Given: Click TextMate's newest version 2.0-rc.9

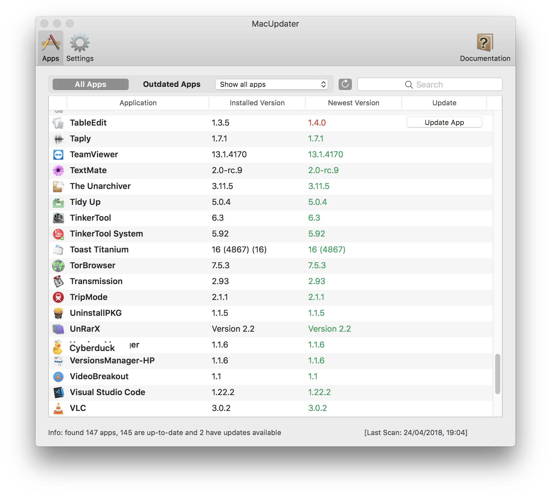Looking at the screenshot, I should (323, 170).
